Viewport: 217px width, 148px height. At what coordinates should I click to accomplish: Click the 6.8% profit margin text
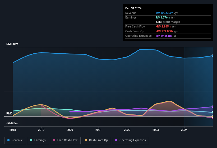click(168, 22)
